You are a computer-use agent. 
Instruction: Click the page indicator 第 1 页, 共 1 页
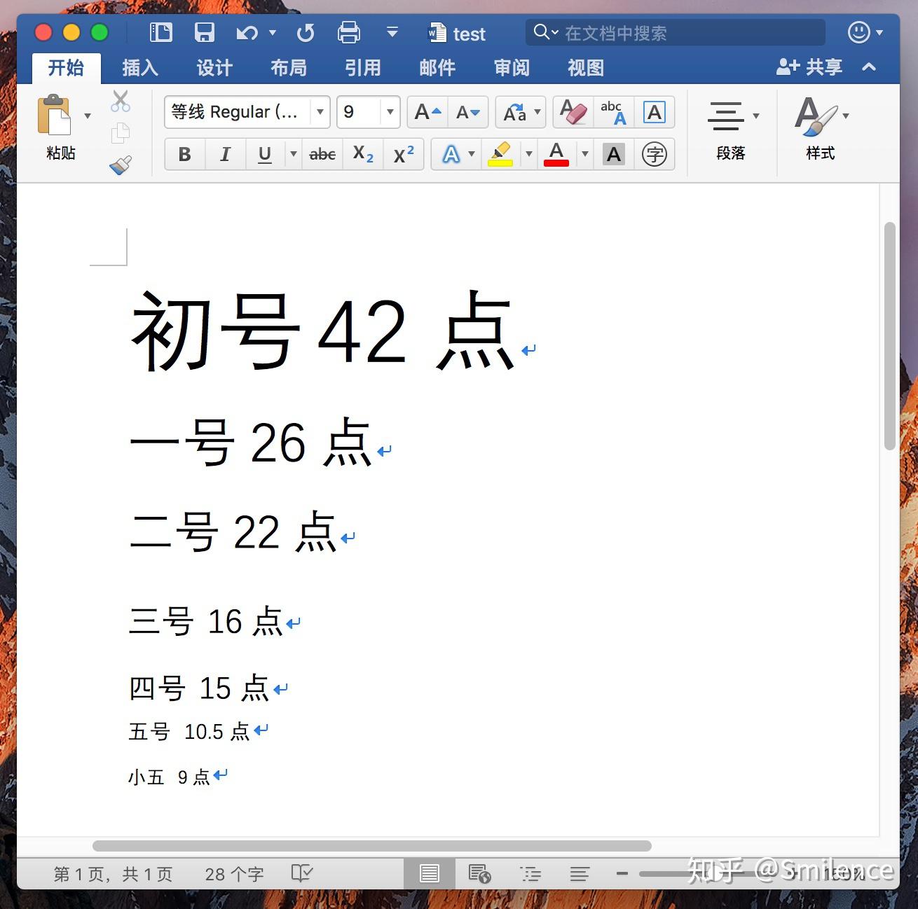[x=113, y=874]
